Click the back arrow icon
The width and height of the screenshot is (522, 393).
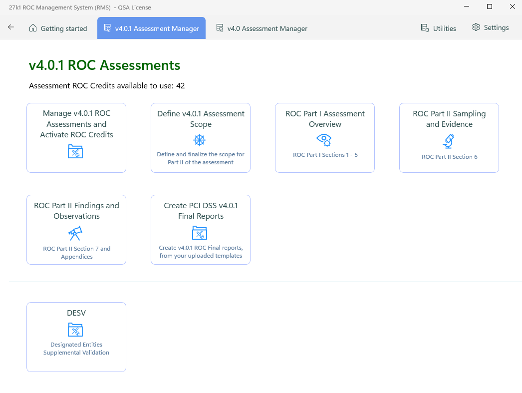11,27
